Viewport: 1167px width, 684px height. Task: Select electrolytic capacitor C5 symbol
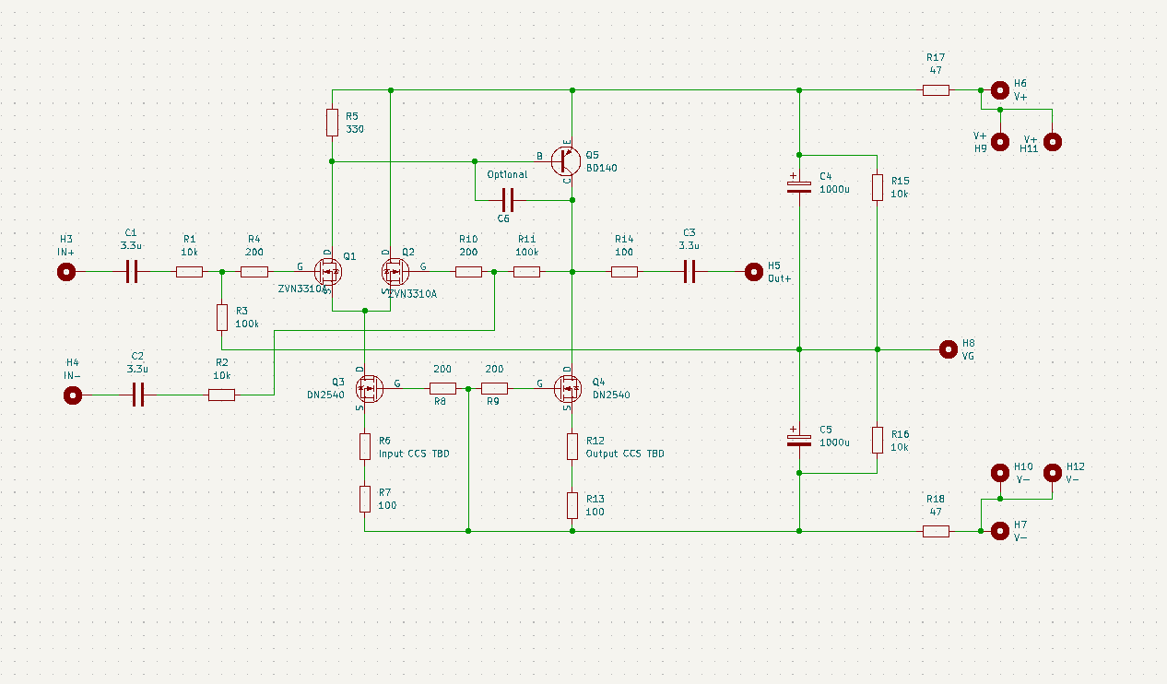click(x=799, y=438)
